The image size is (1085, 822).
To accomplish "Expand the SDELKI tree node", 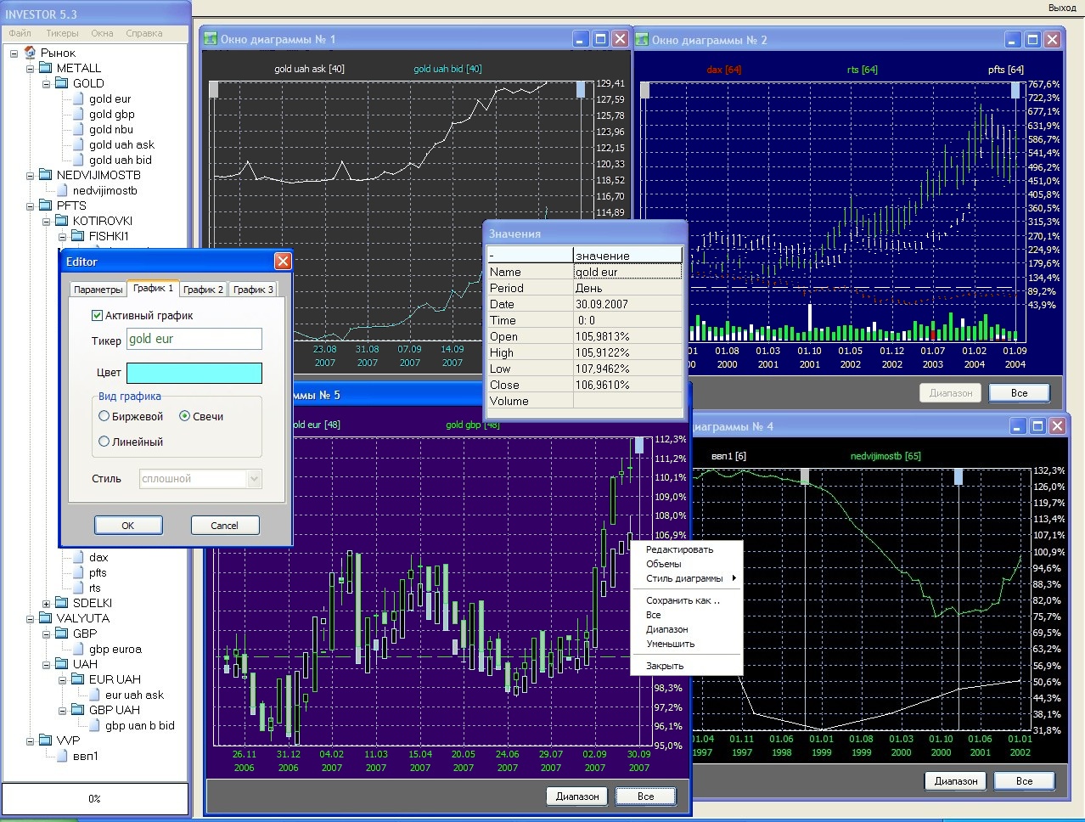I will (x=47, y=604).
